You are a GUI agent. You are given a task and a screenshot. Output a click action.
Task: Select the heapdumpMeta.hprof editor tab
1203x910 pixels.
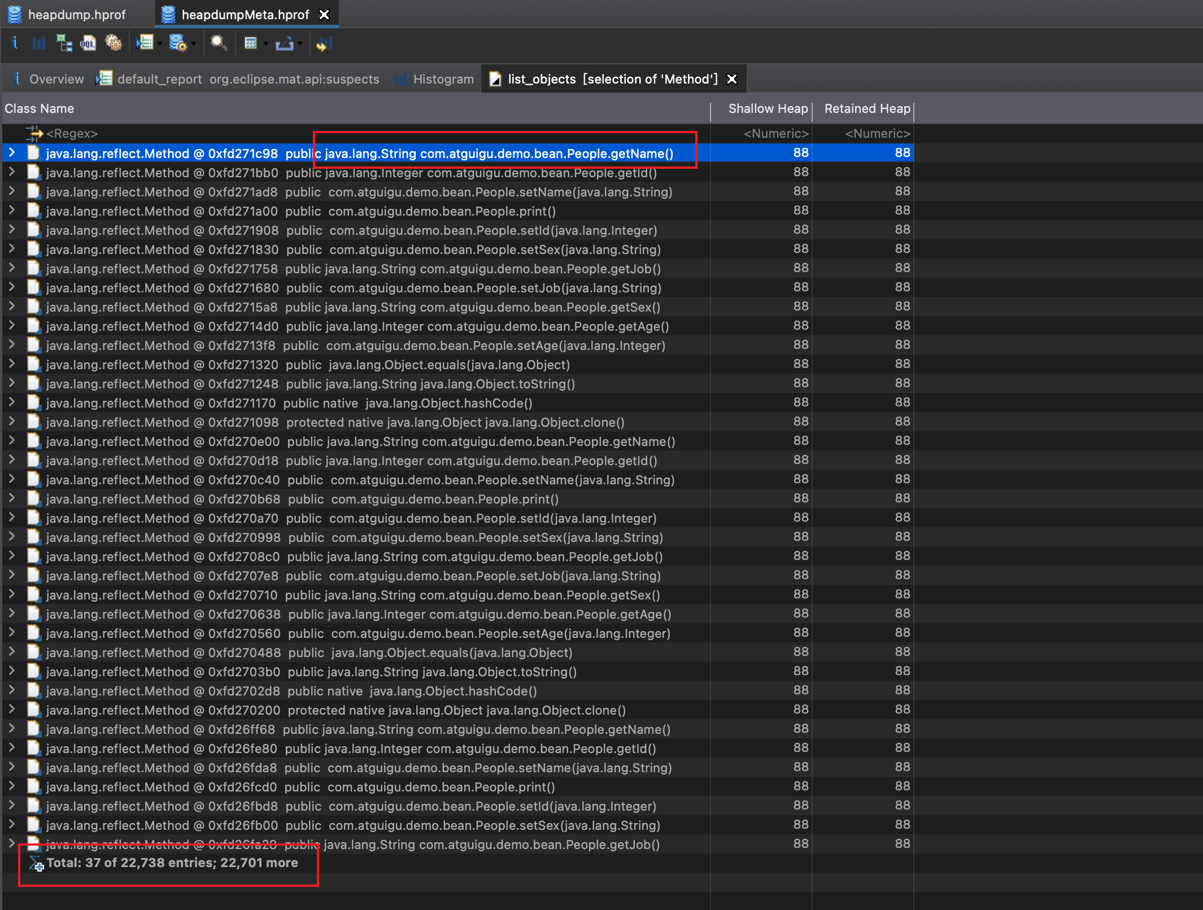(x=245, y=15)
